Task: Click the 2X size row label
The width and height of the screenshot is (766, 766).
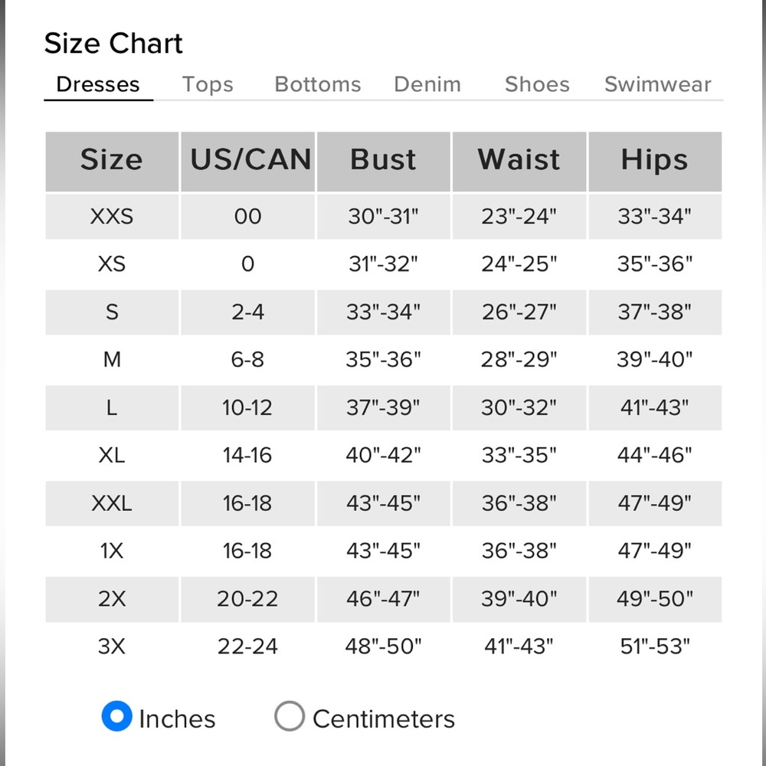Action: (112, 598)
